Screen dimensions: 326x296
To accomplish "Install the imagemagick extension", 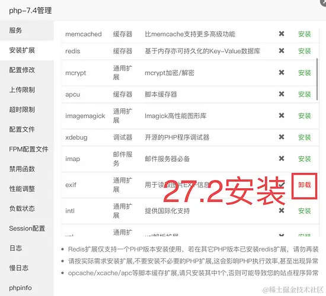I will pos(305,116).
